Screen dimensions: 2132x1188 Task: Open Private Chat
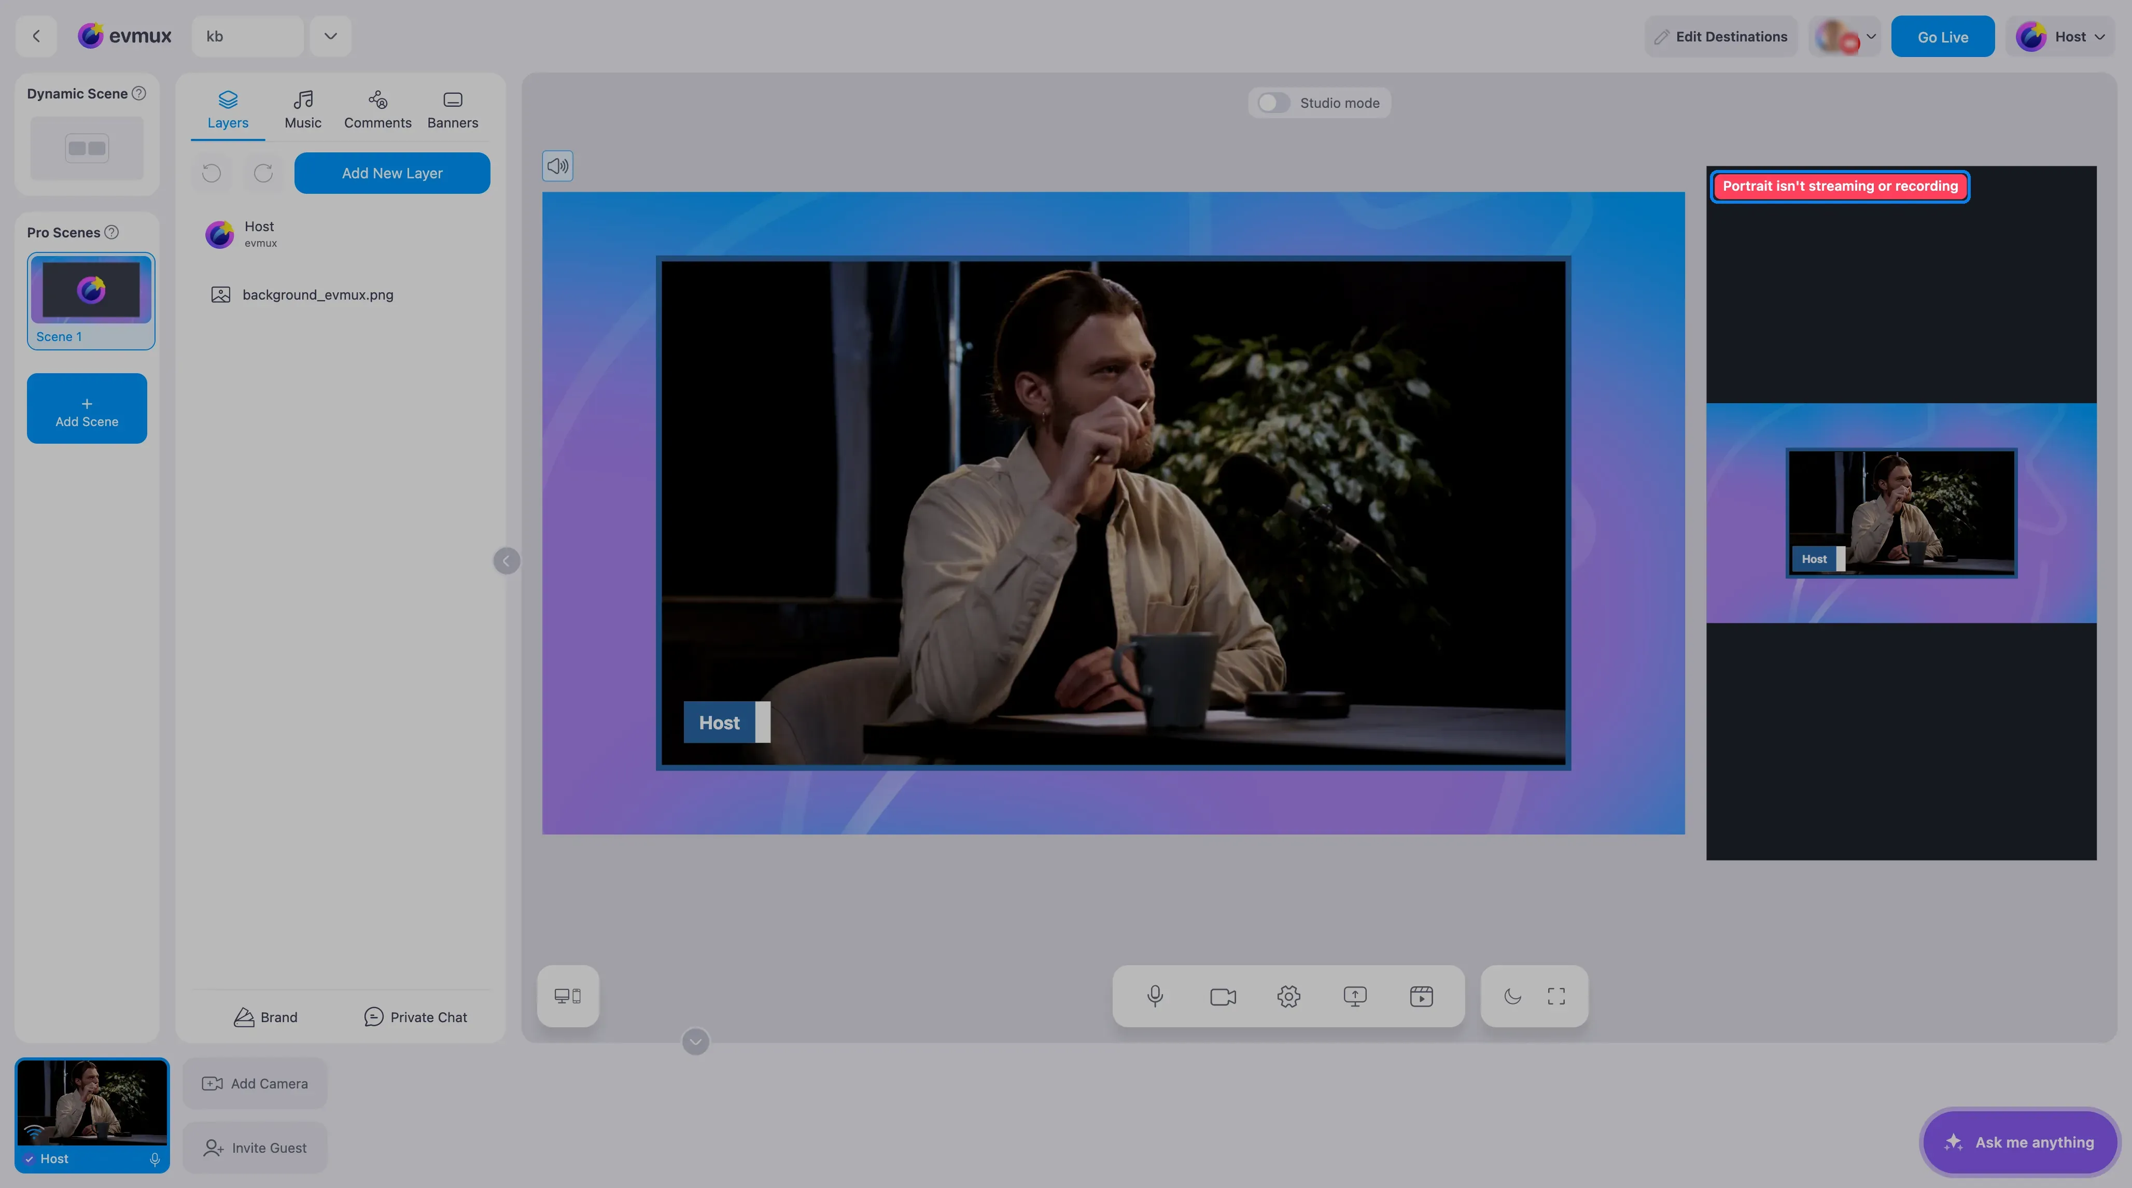[415, 1017]
